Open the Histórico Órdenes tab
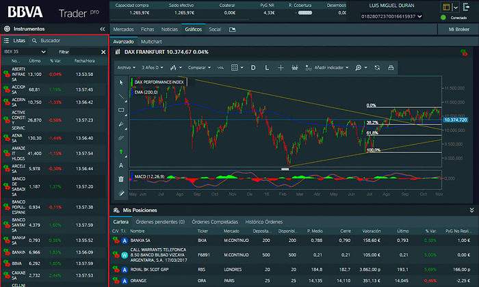Image resolution: width=479 pixels, height=287 pixels. point(264,222)
